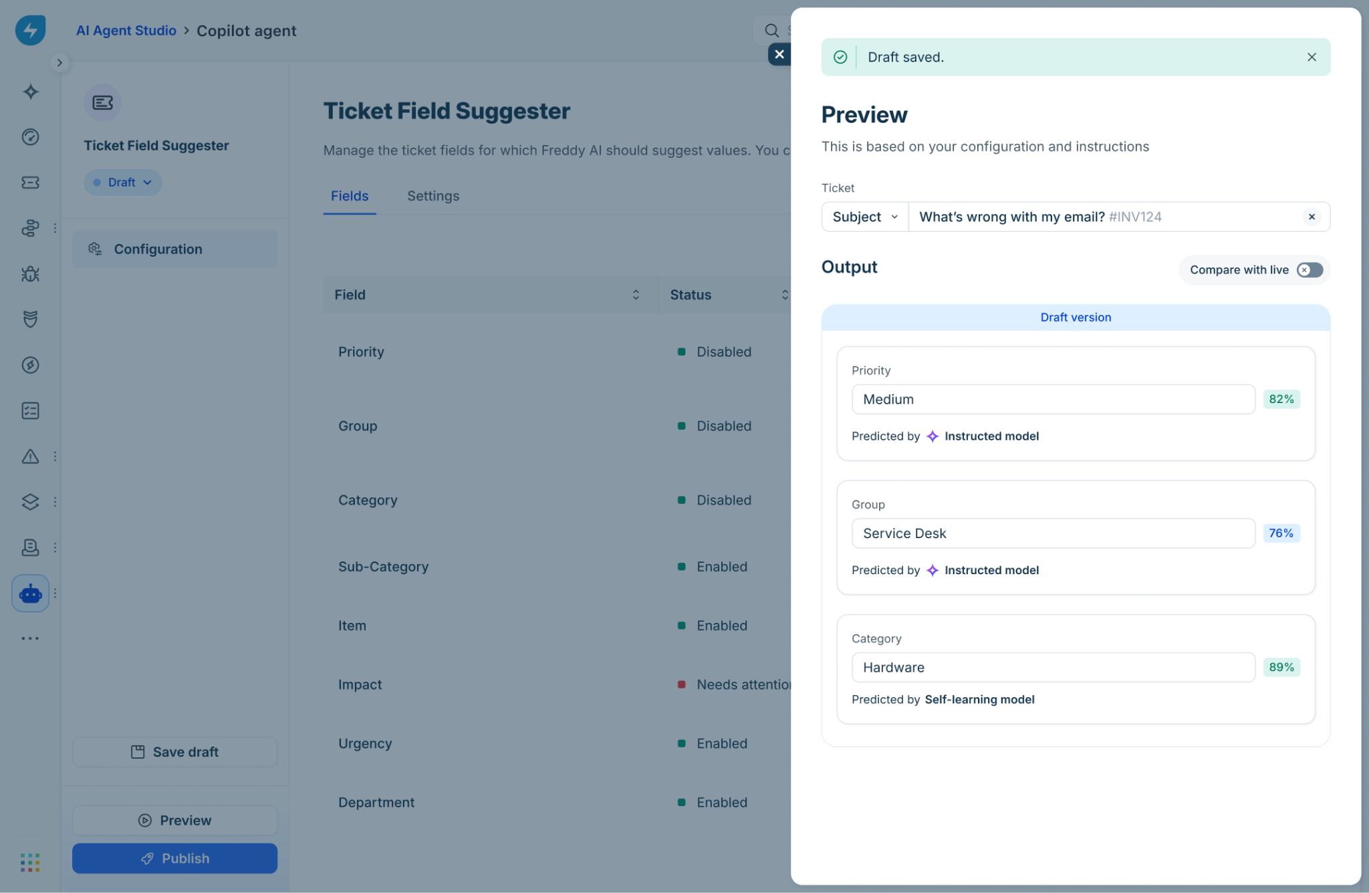
Task: Click the 76% confidence badge
Action: pos(1281,533)
